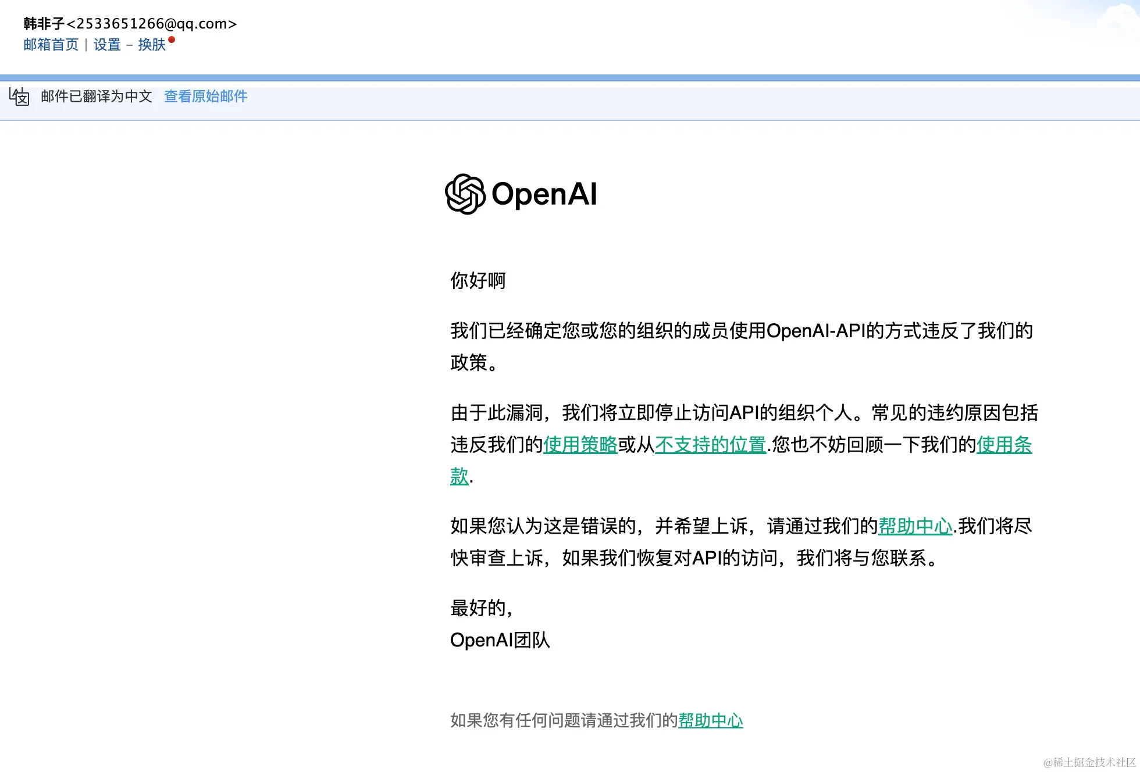Image resolution: width=1140 pixels, height=772 pixels.
Task: Open 邮箱首页 mailbox home link
Action: point(51,45)
